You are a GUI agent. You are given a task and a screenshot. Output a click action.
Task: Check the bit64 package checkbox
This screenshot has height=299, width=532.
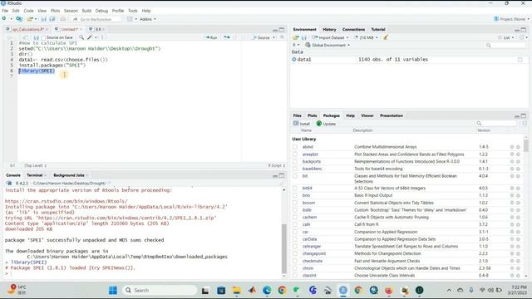click(295, 189)
